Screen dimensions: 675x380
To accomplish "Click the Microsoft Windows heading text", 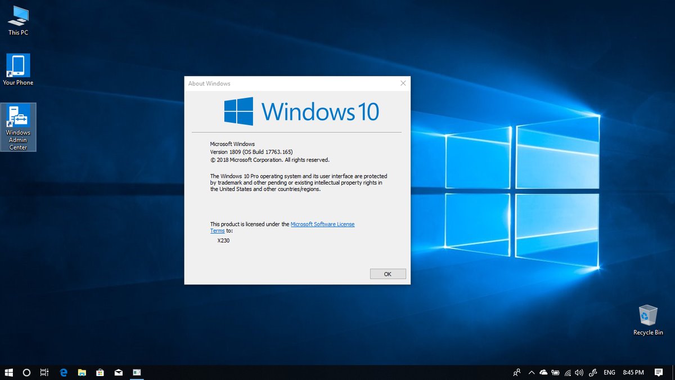I will click(x=232, y=144).
